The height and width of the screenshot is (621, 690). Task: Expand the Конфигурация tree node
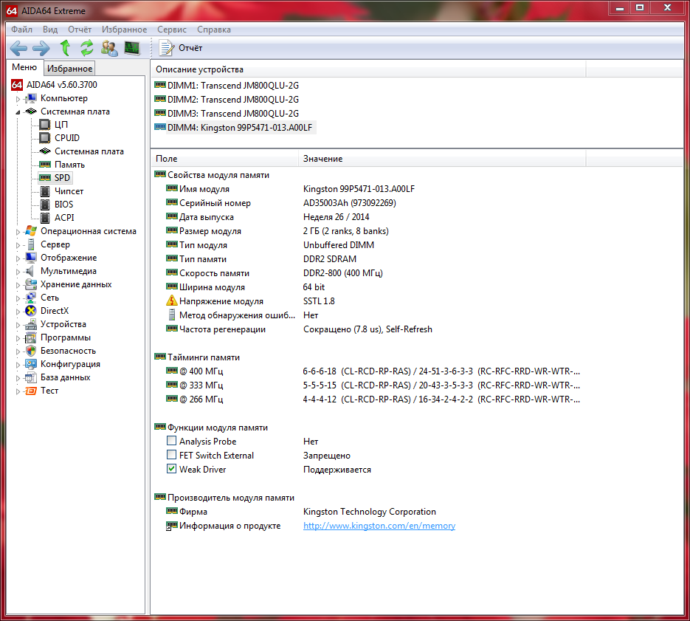tap(18, 365)
